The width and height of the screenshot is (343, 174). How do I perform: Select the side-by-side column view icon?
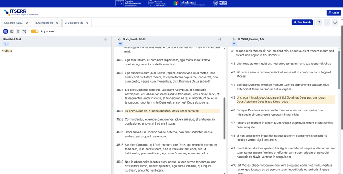pyautogui.click(x=6, y=31)
